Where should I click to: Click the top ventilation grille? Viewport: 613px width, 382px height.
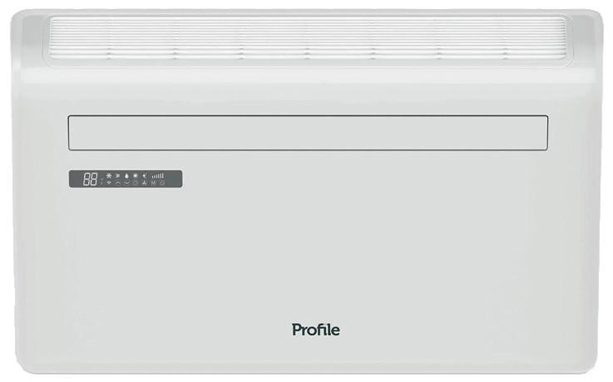(308, 38)
